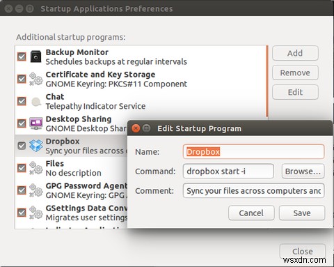Toggle Certificate and Key Storage checkbox

(22, 79)
